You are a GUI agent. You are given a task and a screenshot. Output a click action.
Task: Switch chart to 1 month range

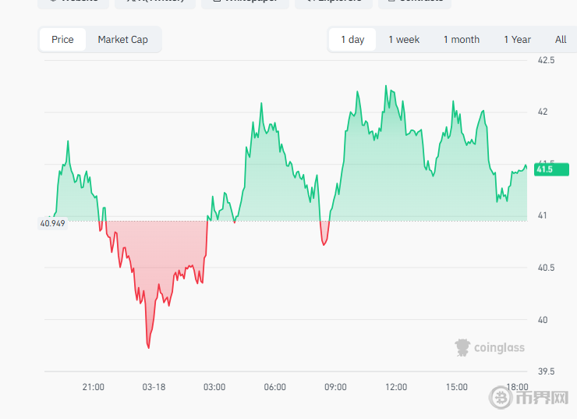coord(462,39)
